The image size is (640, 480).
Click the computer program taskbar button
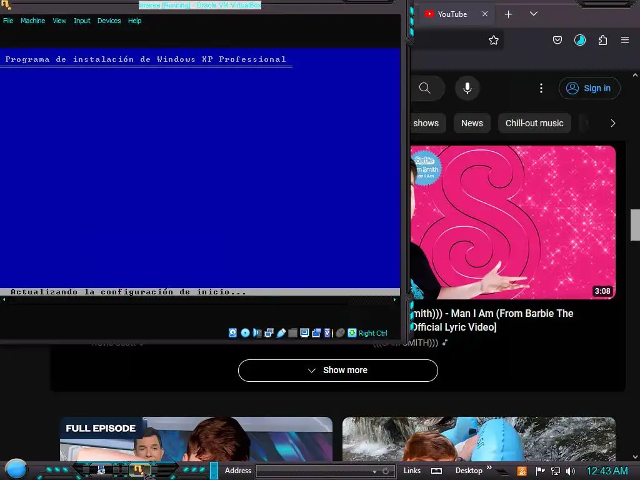point(101,470)
